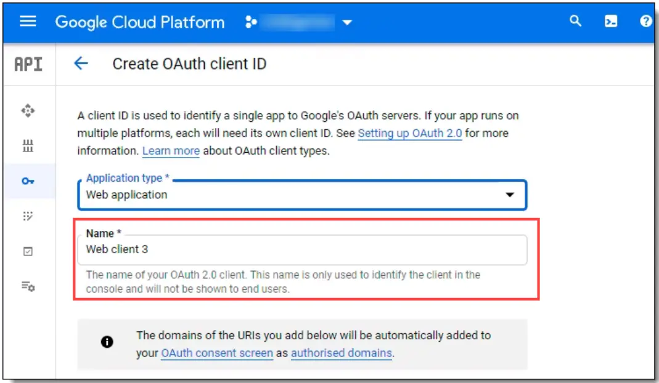The height and width of the screenshot is (383, 659).
Task: Click the Application type dropdown arrow
Action: point(510,195)
